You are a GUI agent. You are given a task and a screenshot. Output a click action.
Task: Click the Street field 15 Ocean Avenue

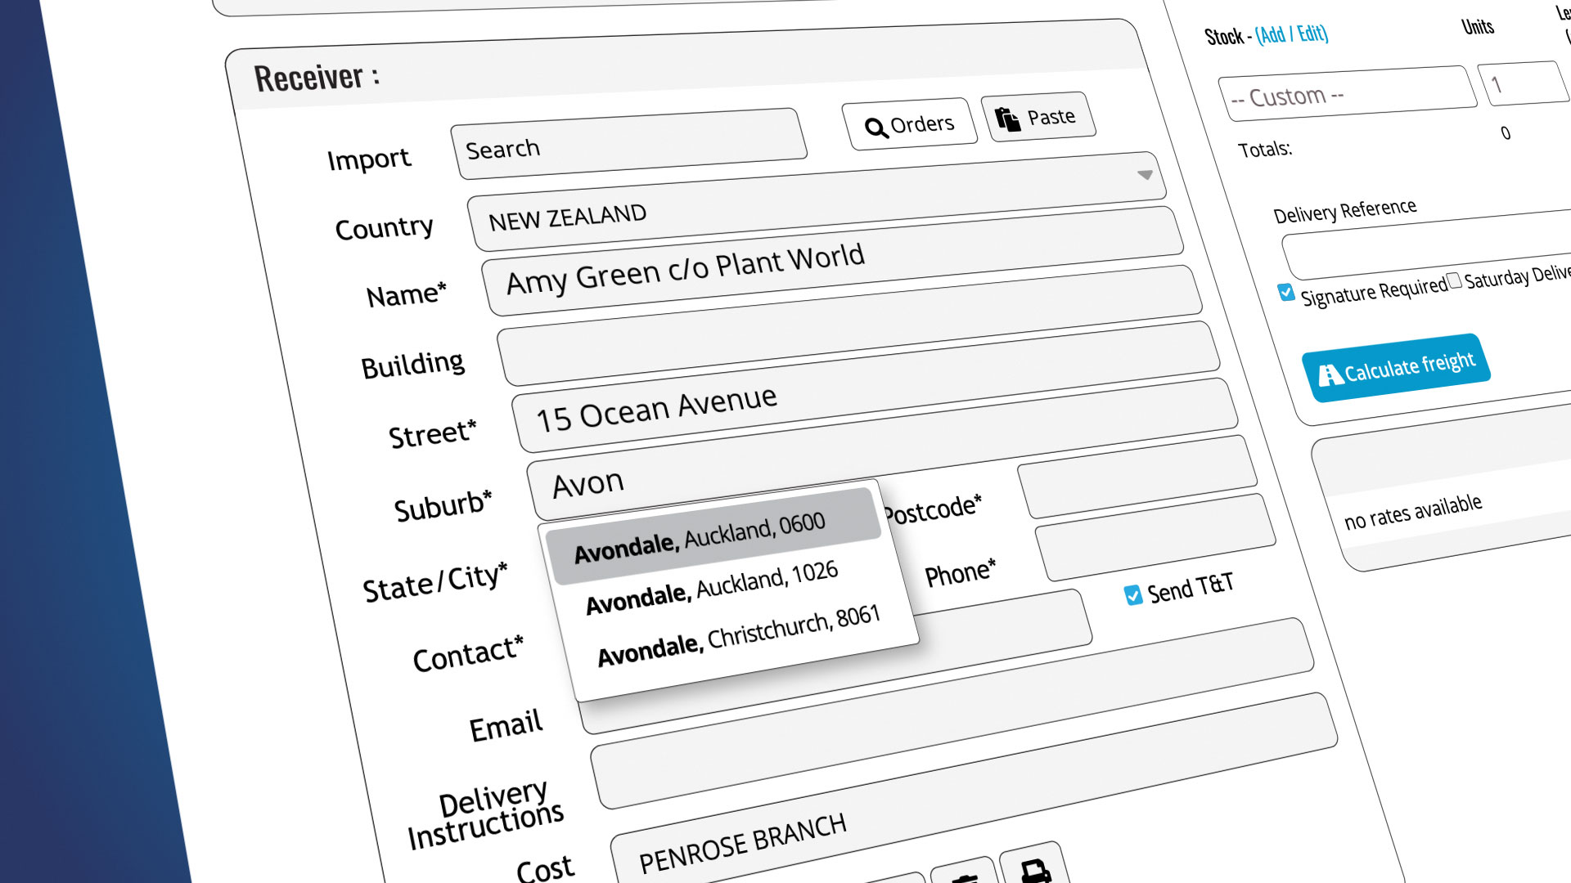coord(866,387)
